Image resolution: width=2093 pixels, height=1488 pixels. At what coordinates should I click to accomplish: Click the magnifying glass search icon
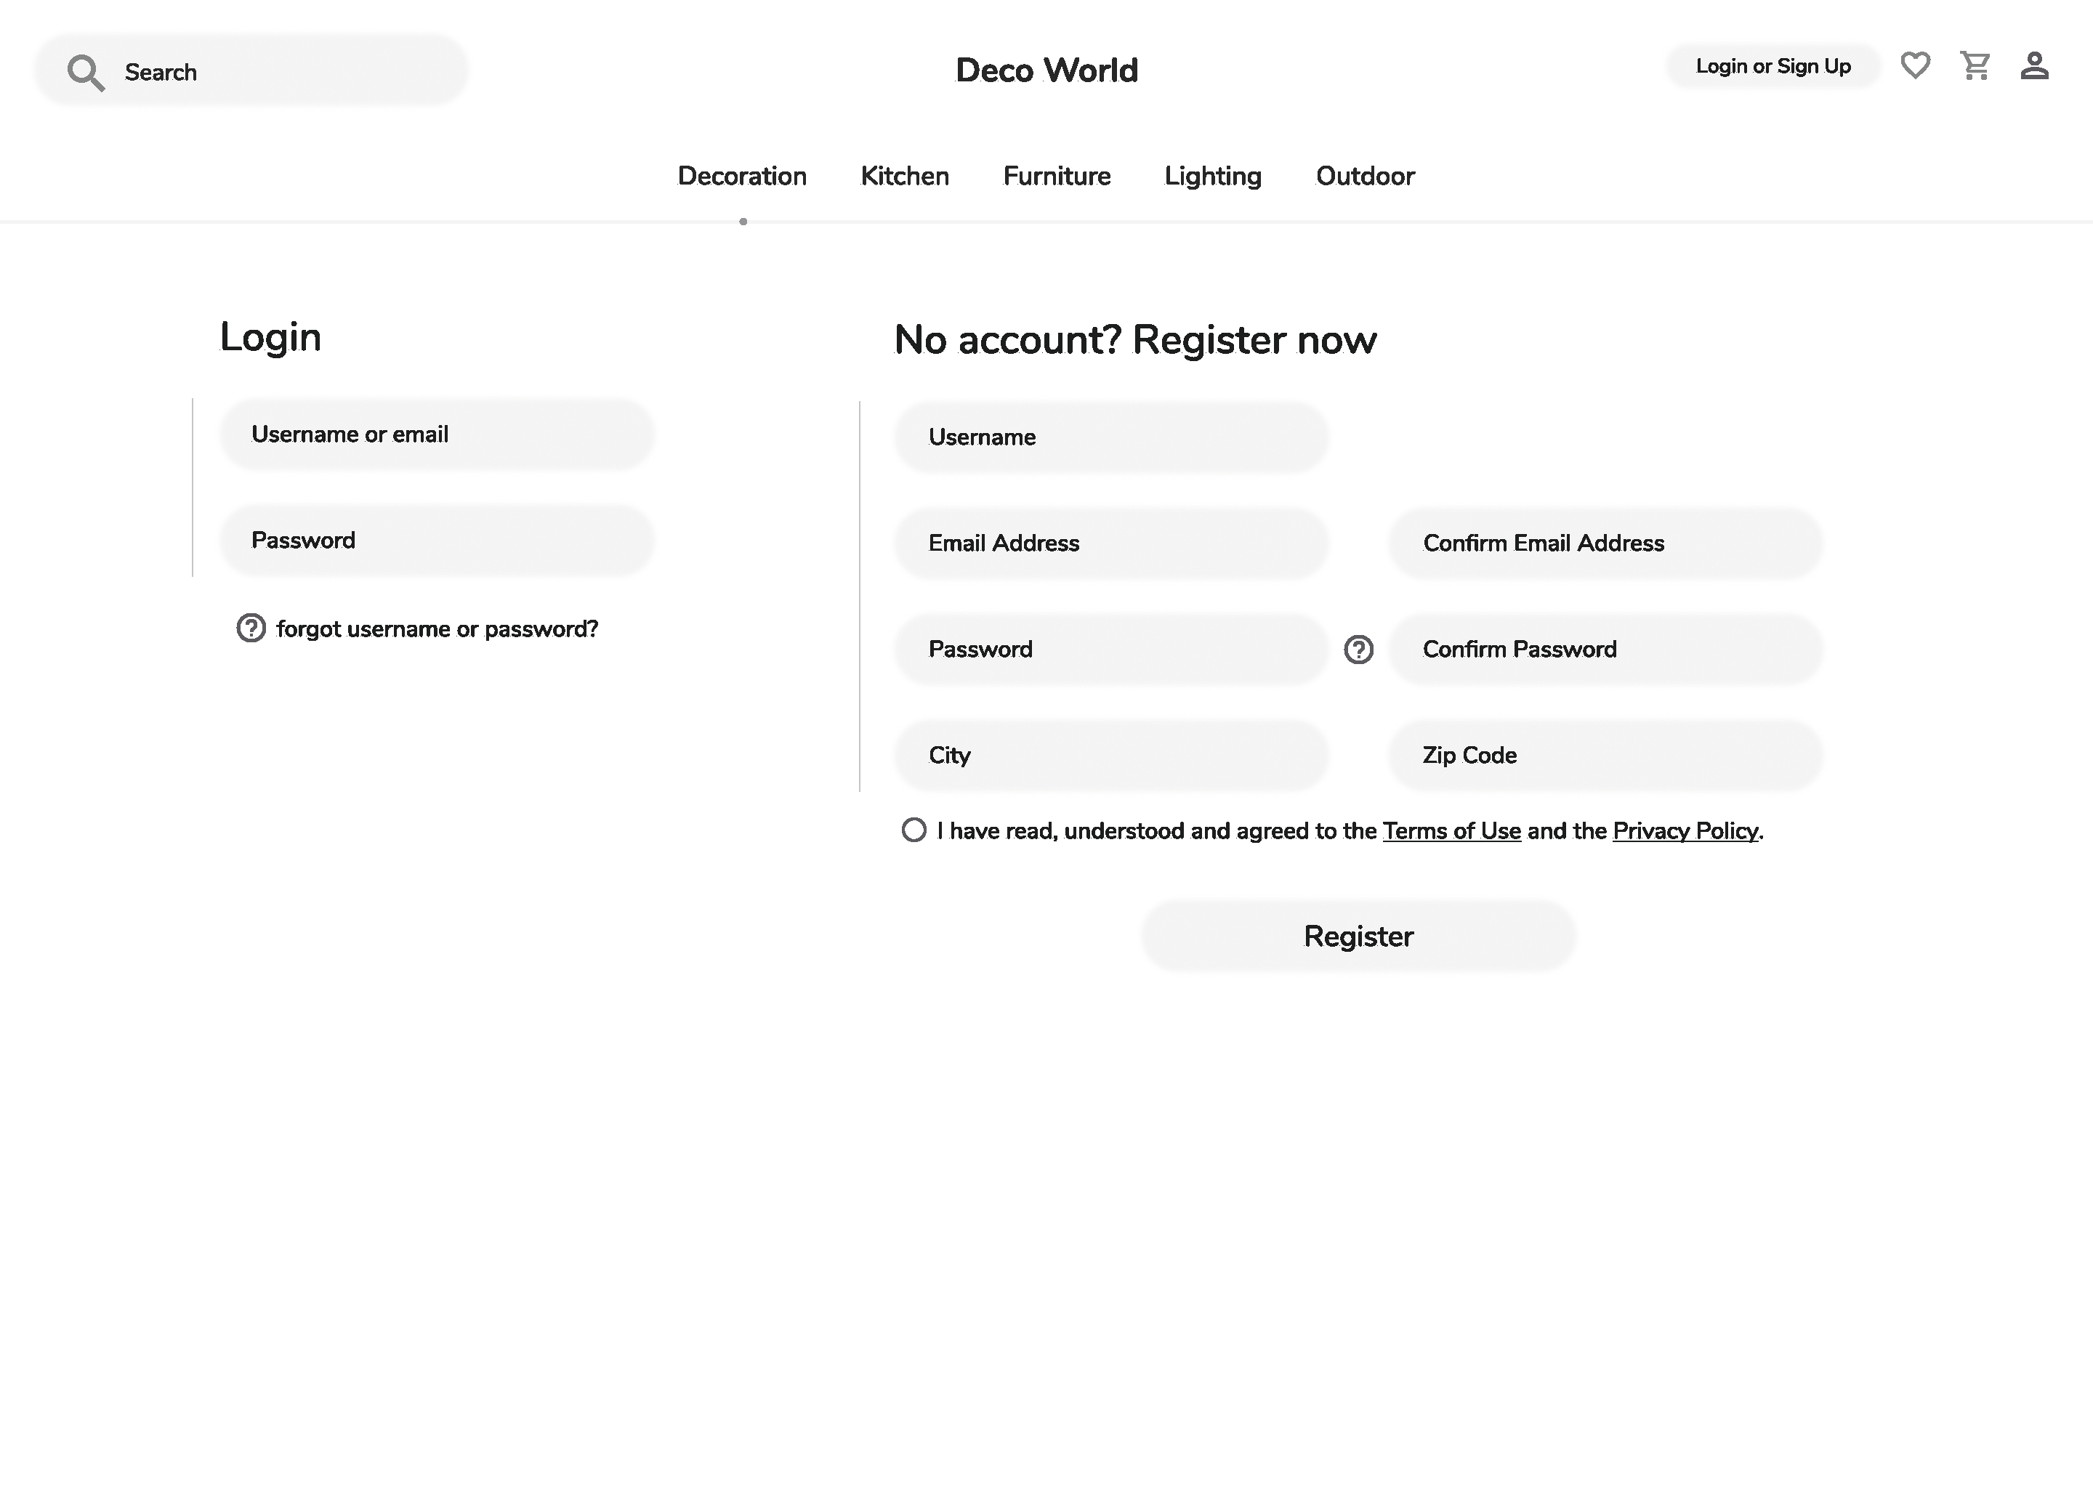[x=86, y=73]
